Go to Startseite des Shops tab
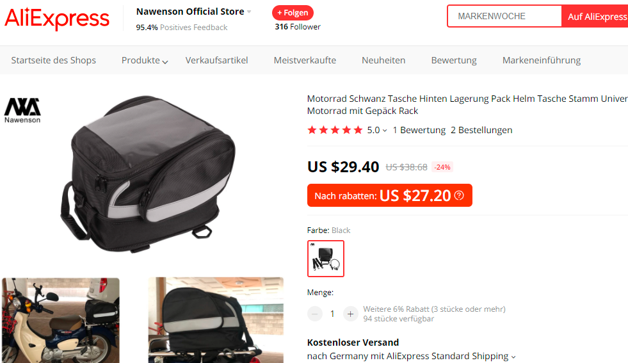The height and width of the screenshot is (363, 628). pos(53,60)
